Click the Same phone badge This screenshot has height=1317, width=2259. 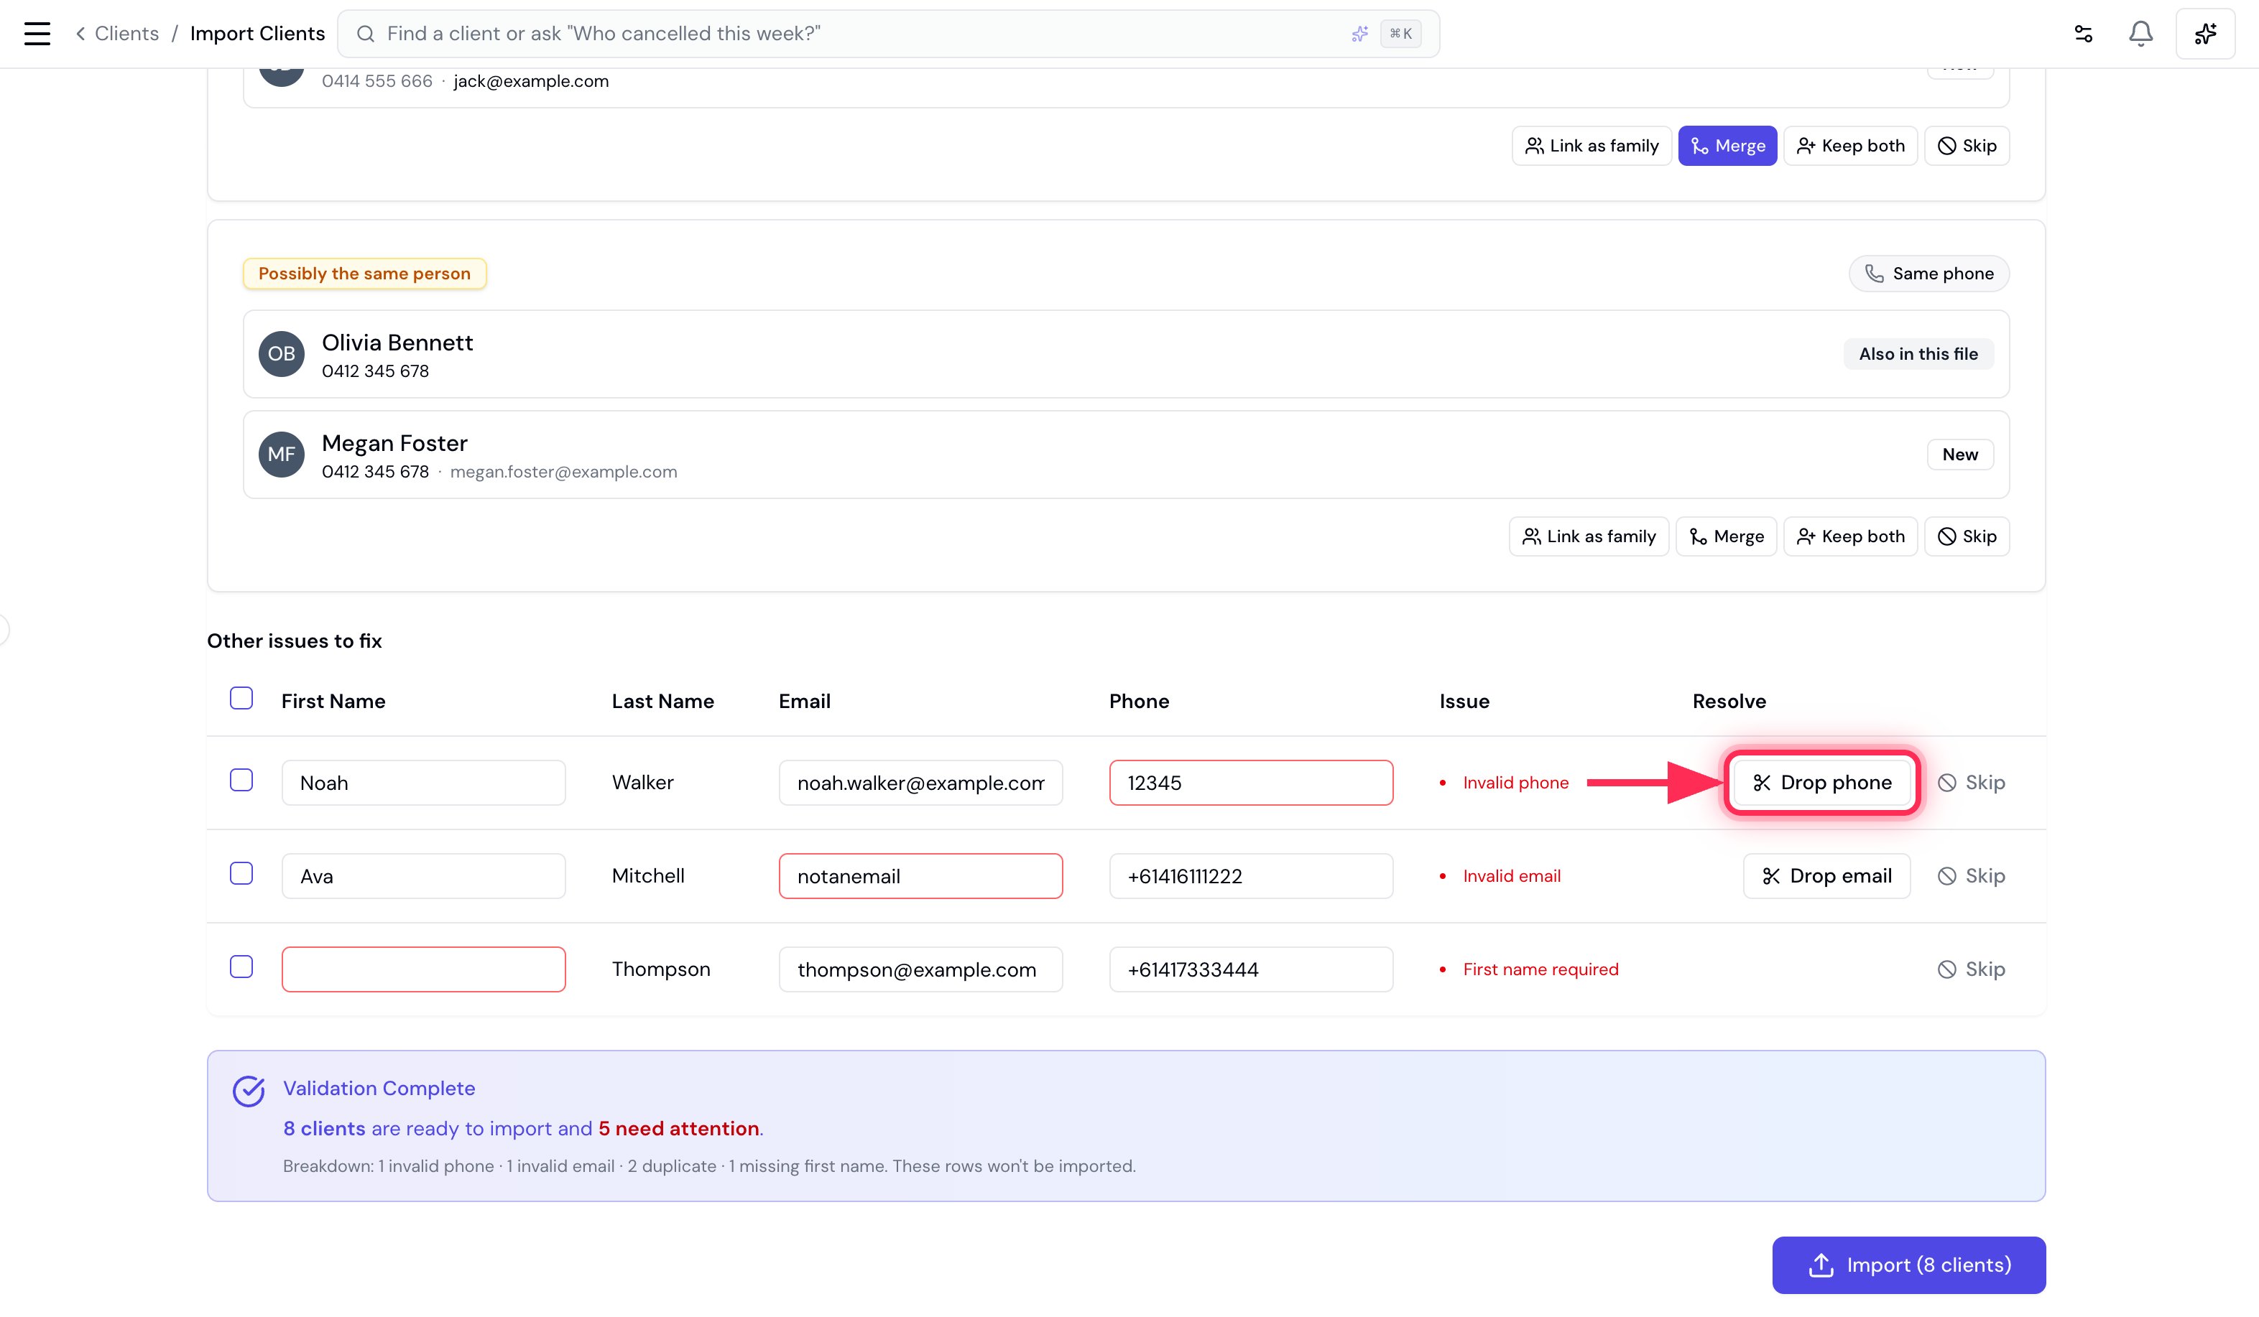[1929, 274]
